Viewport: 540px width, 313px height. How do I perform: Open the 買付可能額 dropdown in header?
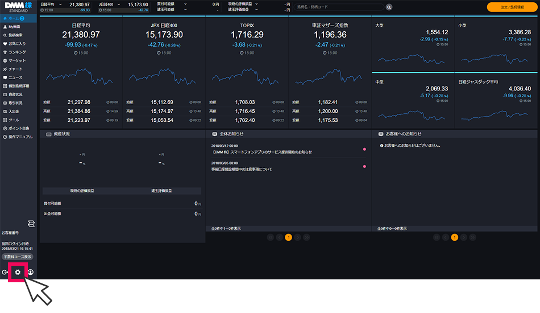pos(185,4)
